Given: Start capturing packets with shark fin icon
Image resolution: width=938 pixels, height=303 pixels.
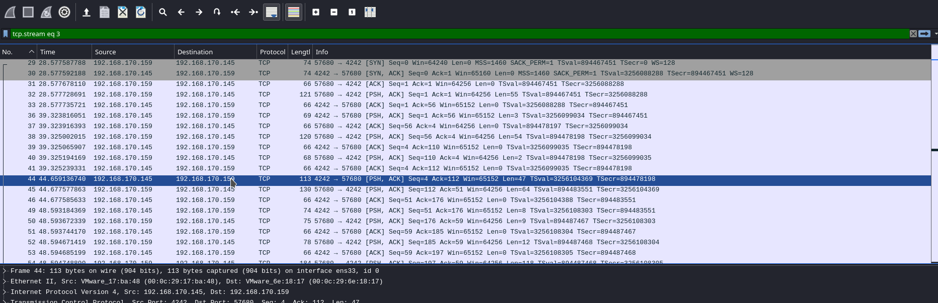Looking at the screenshot, I should click(x=10, y=12).
